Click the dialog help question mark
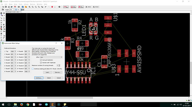Screen dimensions: 192x107 pyautogui.click(x=56, y=43)
